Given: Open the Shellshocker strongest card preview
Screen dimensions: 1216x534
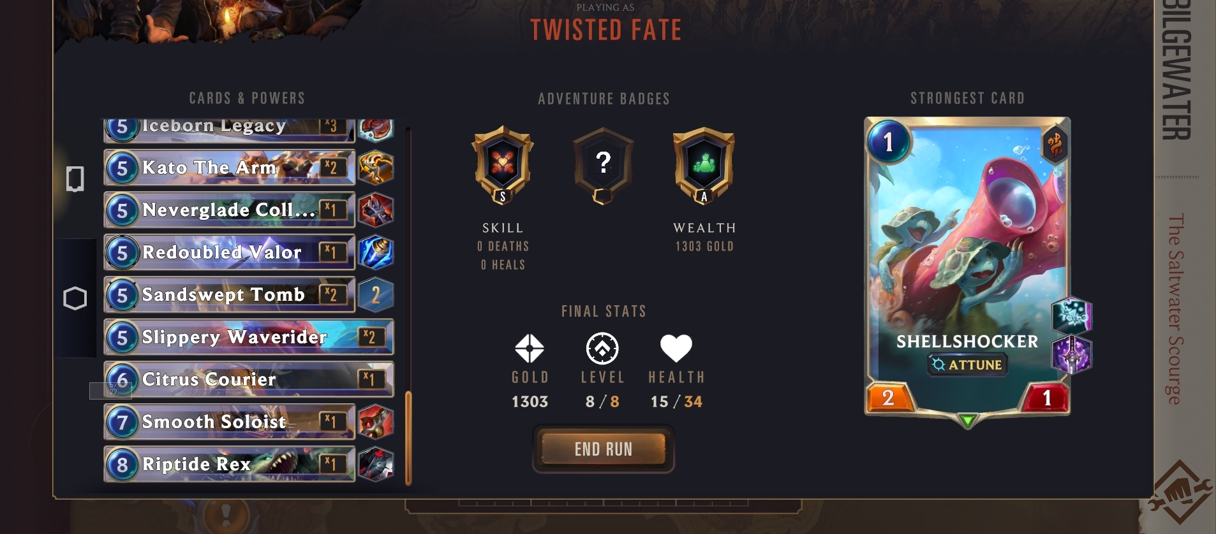Looking at the screenshot, I should point(967,266).
